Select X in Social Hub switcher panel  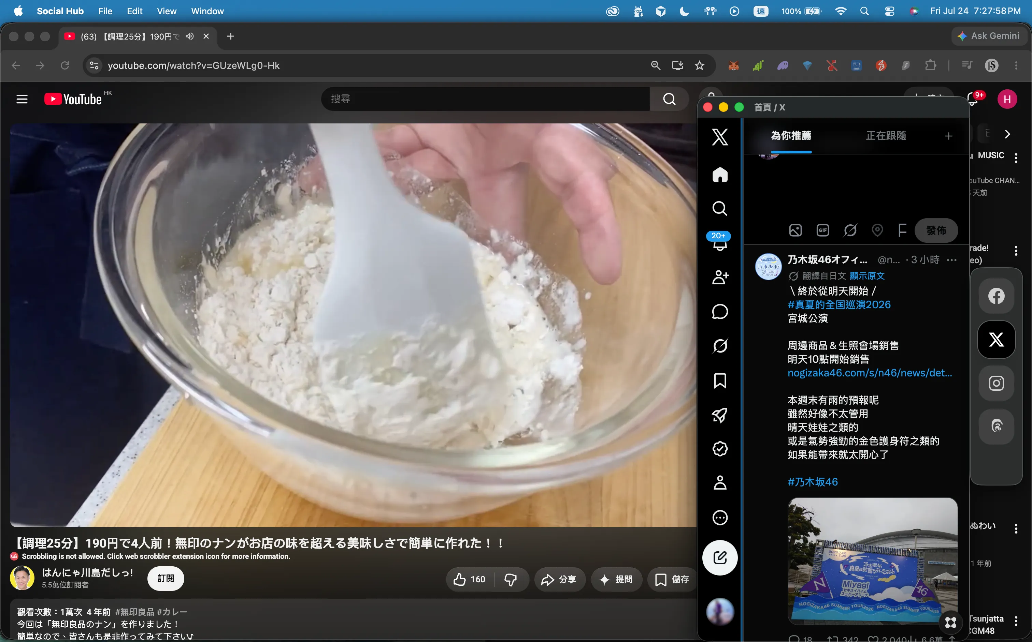click(x=996, y=339)
